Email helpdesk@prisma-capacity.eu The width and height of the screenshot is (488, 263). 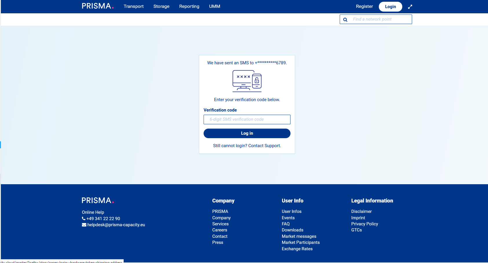coord(116,225)
